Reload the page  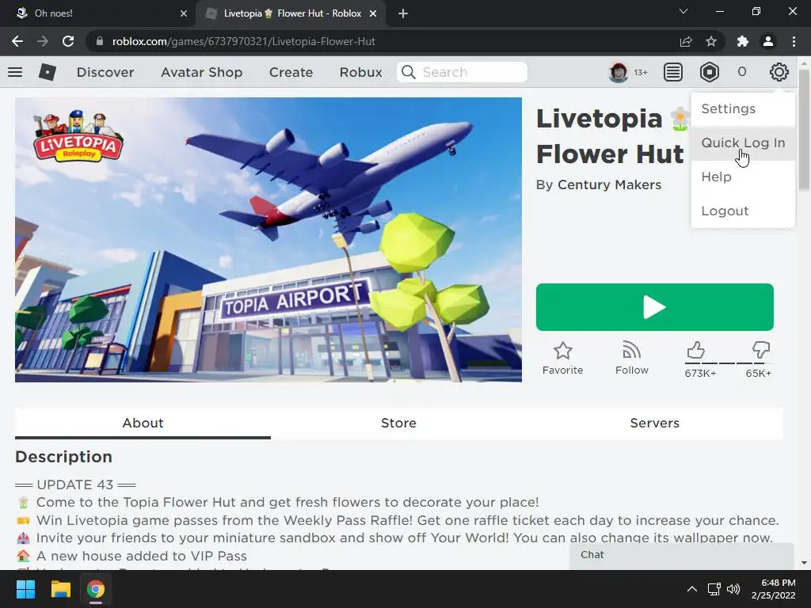(68, 41)
